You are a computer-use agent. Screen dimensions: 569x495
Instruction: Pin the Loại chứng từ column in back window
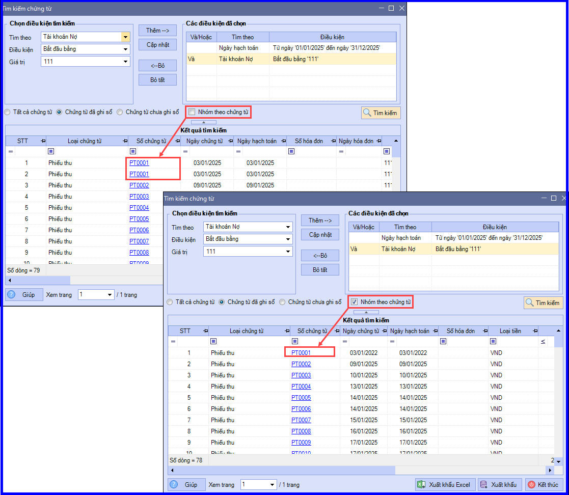[x=125, y=141]
